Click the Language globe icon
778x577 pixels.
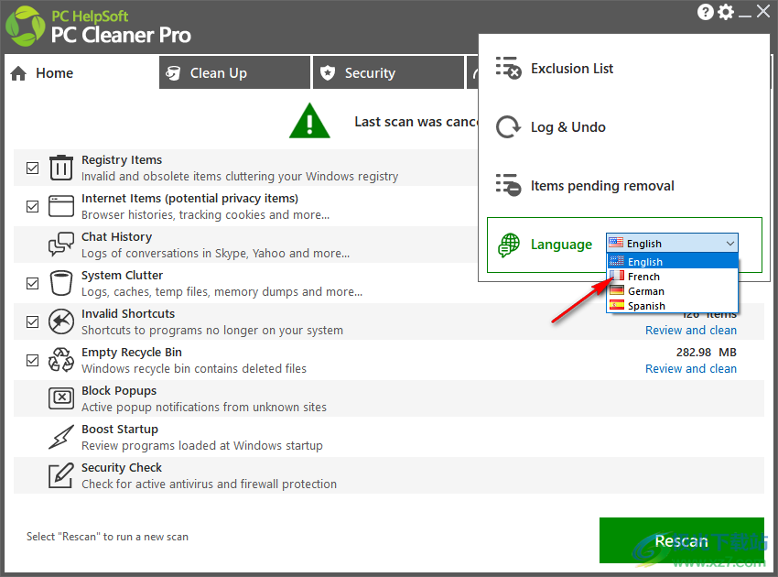click(509, 245)
